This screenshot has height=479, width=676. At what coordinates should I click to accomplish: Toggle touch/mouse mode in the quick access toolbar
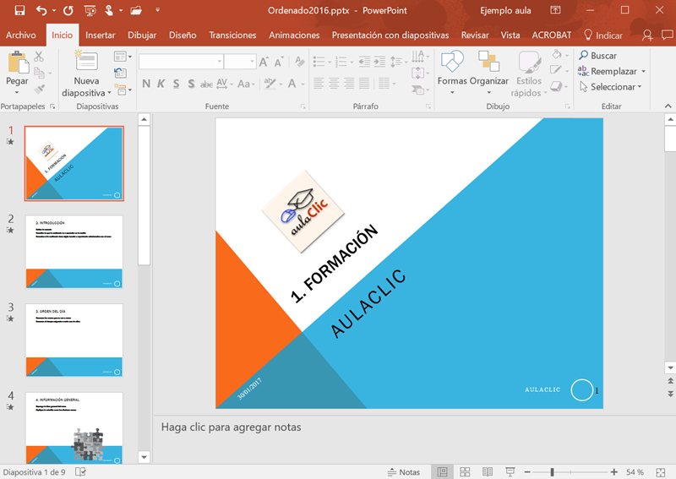109,10
